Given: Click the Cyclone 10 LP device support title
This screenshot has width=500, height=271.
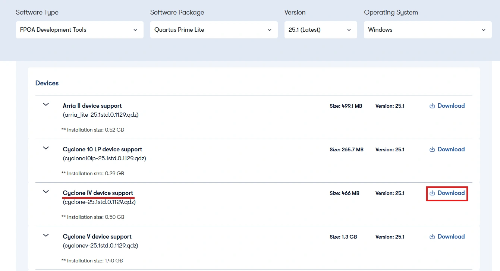Looking at the screenshot, I should point(103,149).
